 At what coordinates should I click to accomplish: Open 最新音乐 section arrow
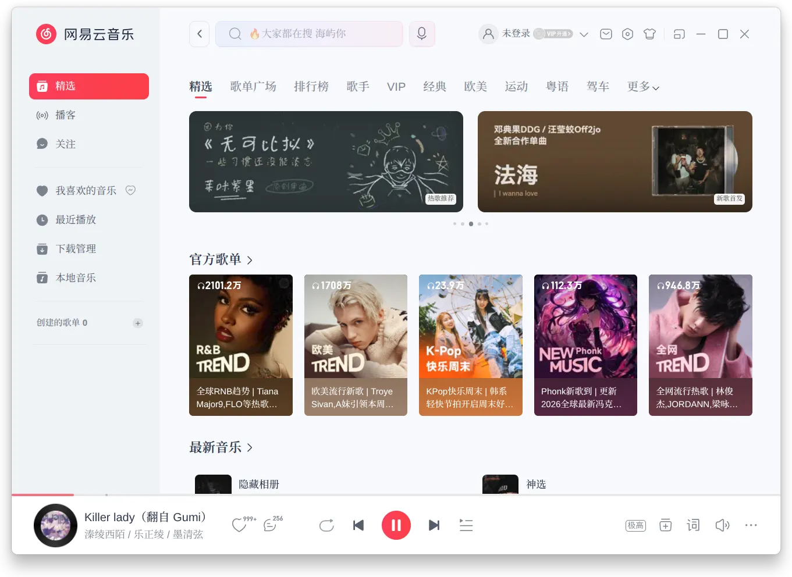pos(250,447)
